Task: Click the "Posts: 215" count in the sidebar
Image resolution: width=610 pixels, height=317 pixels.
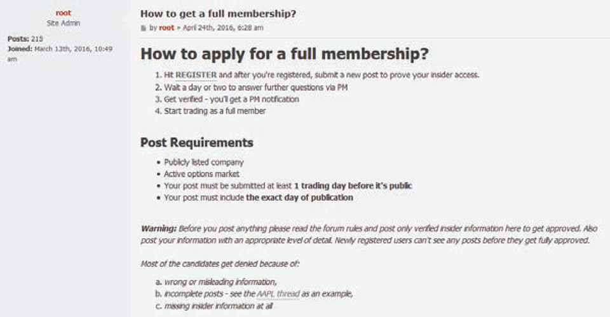Action: pyautogui.click(x=25, y=39)
